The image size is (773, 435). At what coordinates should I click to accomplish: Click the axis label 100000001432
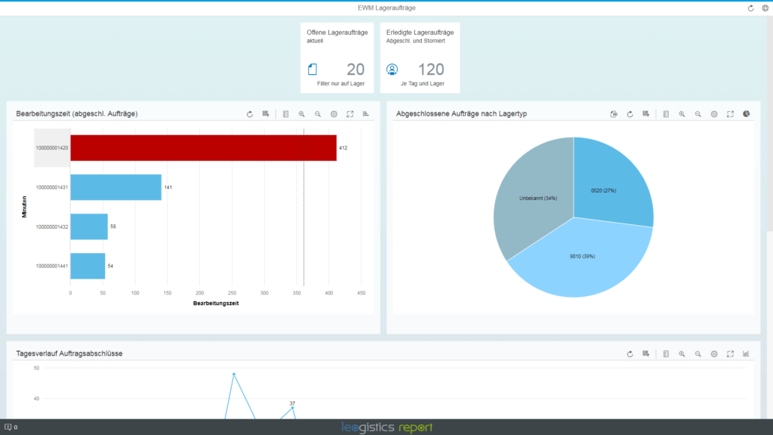coord(52,227)
